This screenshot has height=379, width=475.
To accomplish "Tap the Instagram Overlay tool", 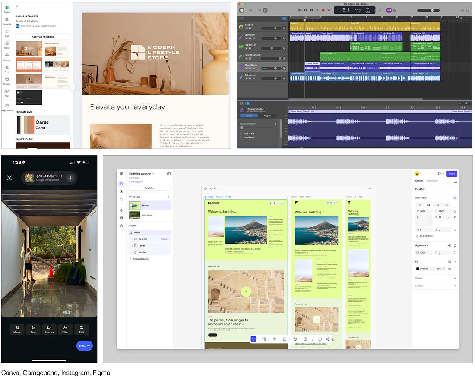I will pyautogui.click(x=49, y=329).
